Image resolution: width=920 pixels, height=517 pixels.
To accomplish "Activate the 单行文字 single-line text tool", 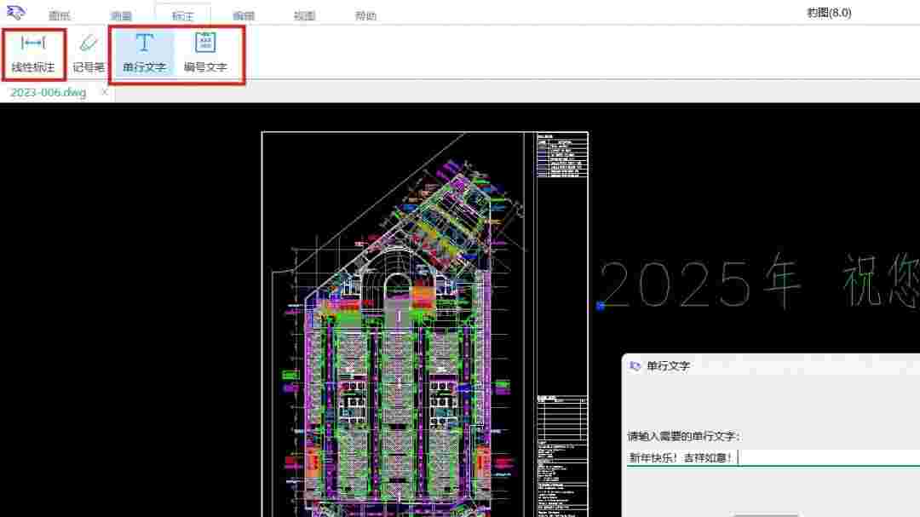I will click(x=144, y=54).
